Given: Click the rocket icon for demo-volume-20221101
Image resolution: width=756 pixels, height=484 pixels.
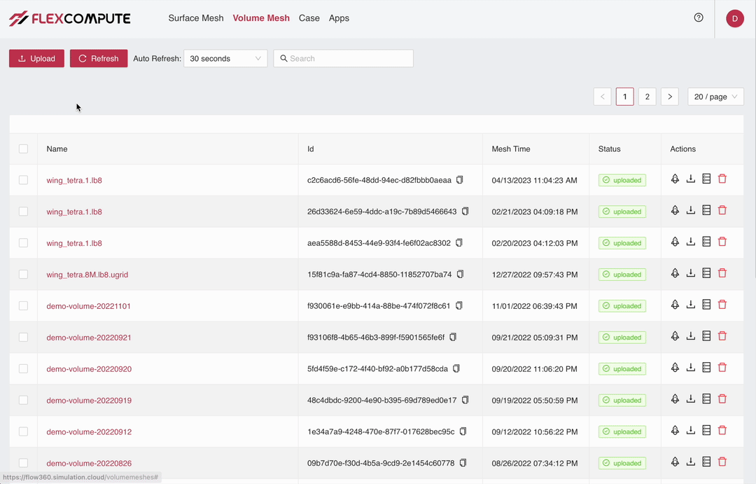Looking at the screenshot, I should tap(675, 305).
